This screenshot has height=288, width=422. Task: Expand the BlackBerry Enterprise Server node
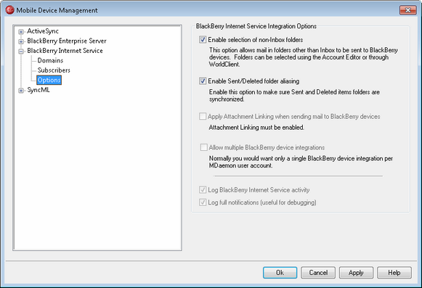pyautogui.click(x=21, y=41)
